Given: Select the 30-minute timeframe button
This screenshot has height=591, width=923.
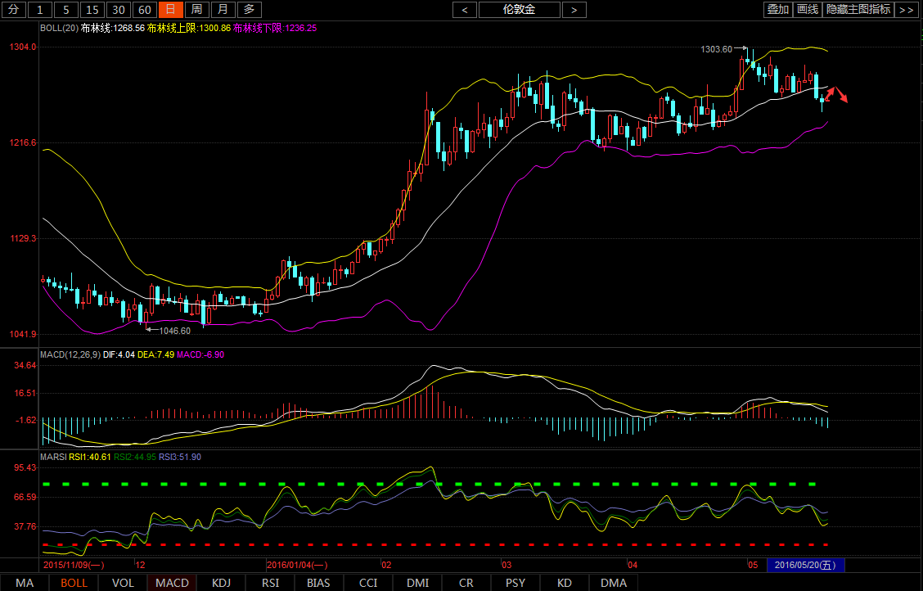Looking at the screenshot, I should 119,10.
